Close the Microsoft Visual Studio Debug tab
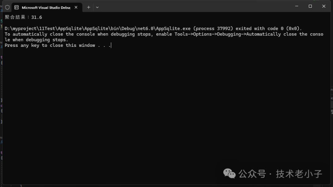The image size is (333, 187). click(76, 7)
